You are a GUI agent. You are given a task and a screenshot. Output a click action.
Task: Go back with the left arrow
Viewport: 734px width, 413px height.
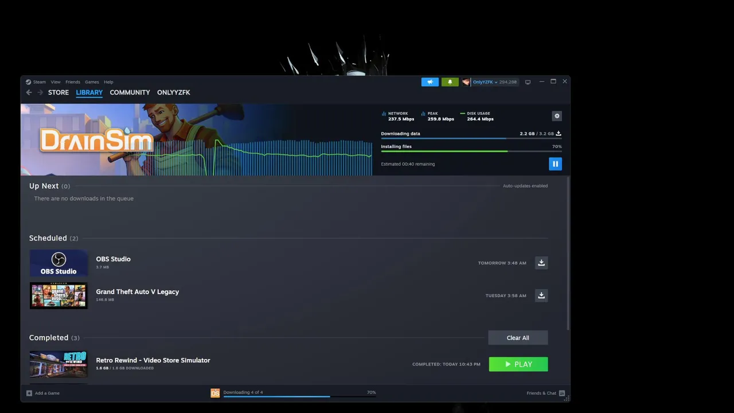coord(29,92)
